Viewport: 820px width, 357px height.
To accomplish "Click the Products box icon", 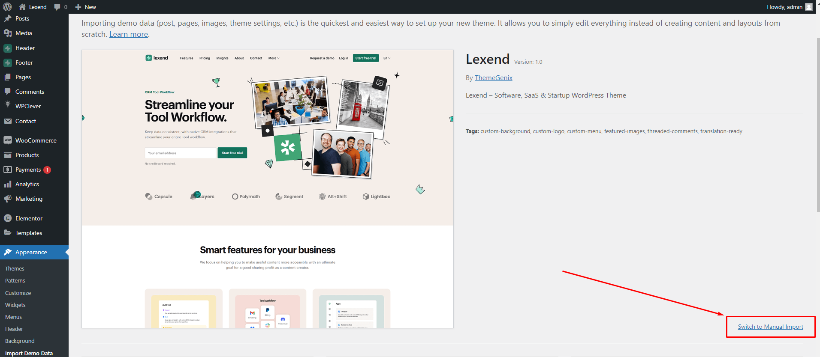I will [x=8, y=155].
